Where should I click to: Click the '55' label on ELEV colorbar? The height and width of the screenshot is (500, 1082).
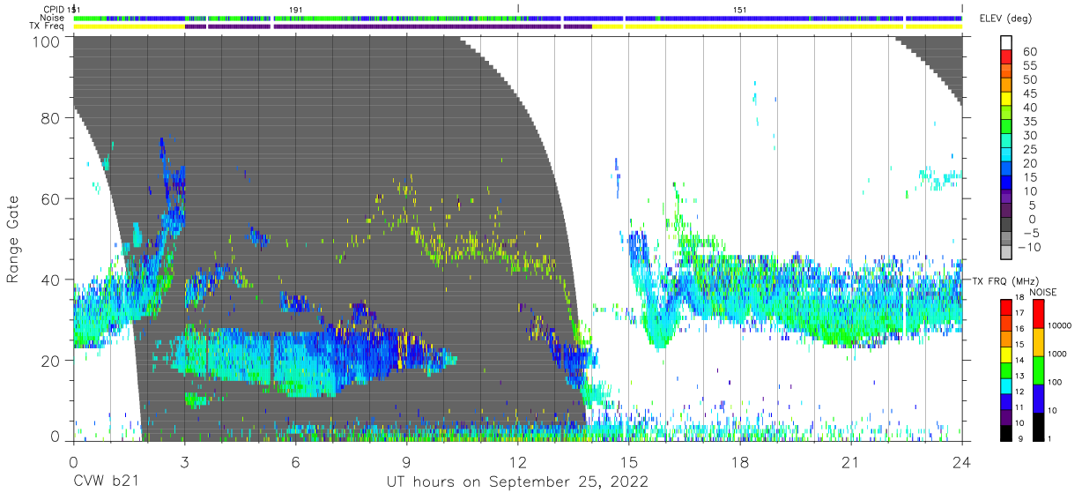(1029, 66)
